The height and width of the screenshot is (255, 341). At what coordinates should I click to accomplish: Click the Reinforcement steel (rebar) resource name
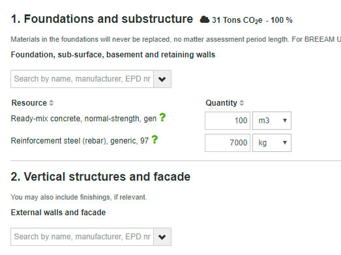(80, 141)
